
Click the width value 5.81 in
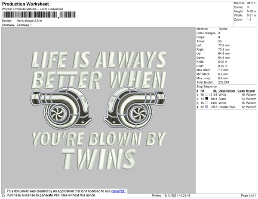click(251, 15)
